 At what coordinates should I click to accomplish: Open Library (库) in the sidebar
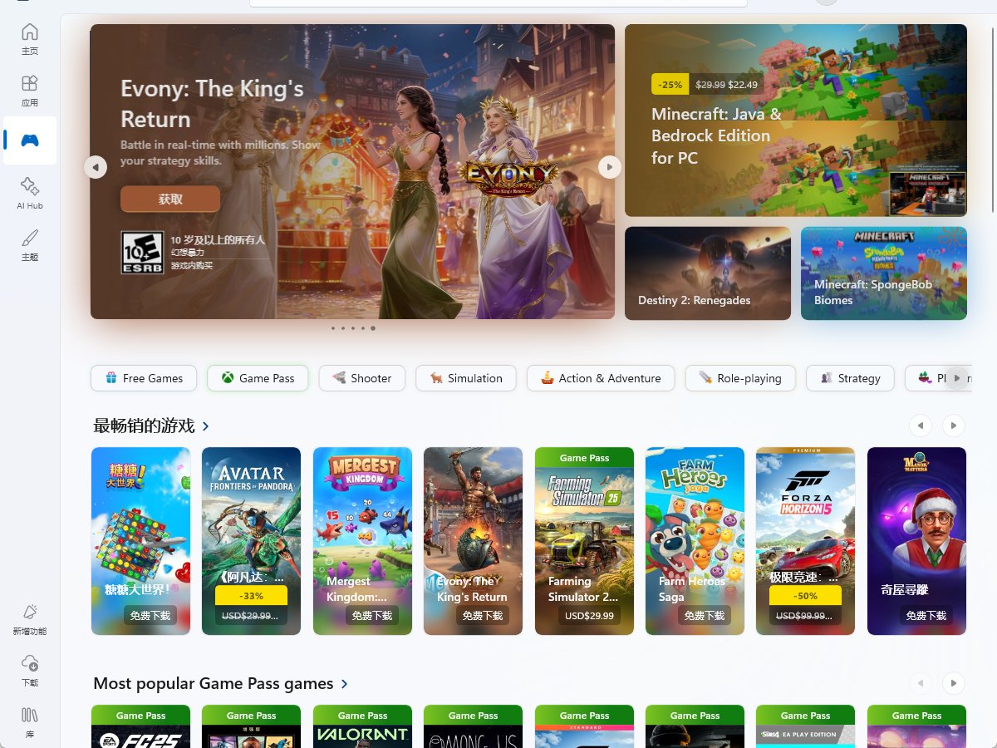point(30,722)
